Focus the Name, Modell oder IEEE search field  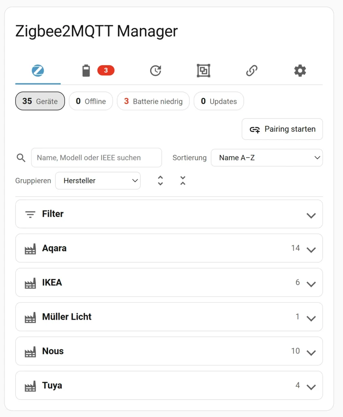pyautogui.click(x=96, y=158)
